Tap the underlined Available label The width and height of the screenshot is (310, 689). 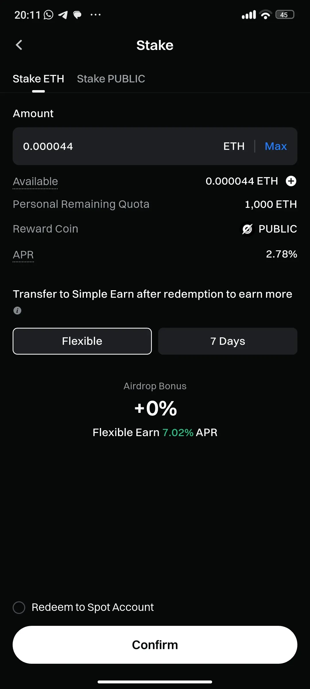pyautogui.click(x=35, y=181)
